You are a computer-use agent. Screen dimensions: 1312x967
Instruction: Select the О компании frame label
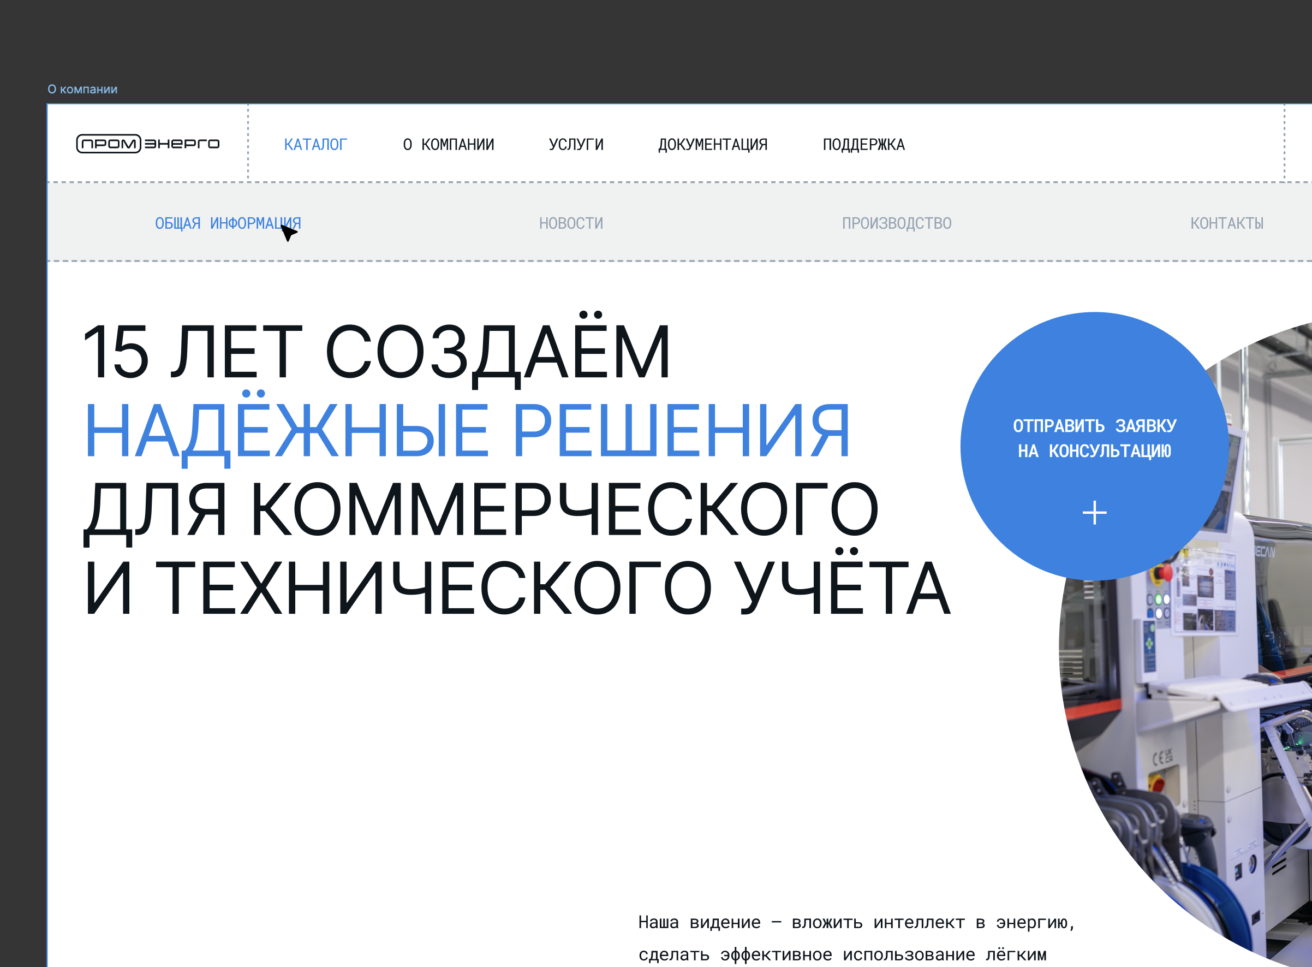(x=82, y=89)
